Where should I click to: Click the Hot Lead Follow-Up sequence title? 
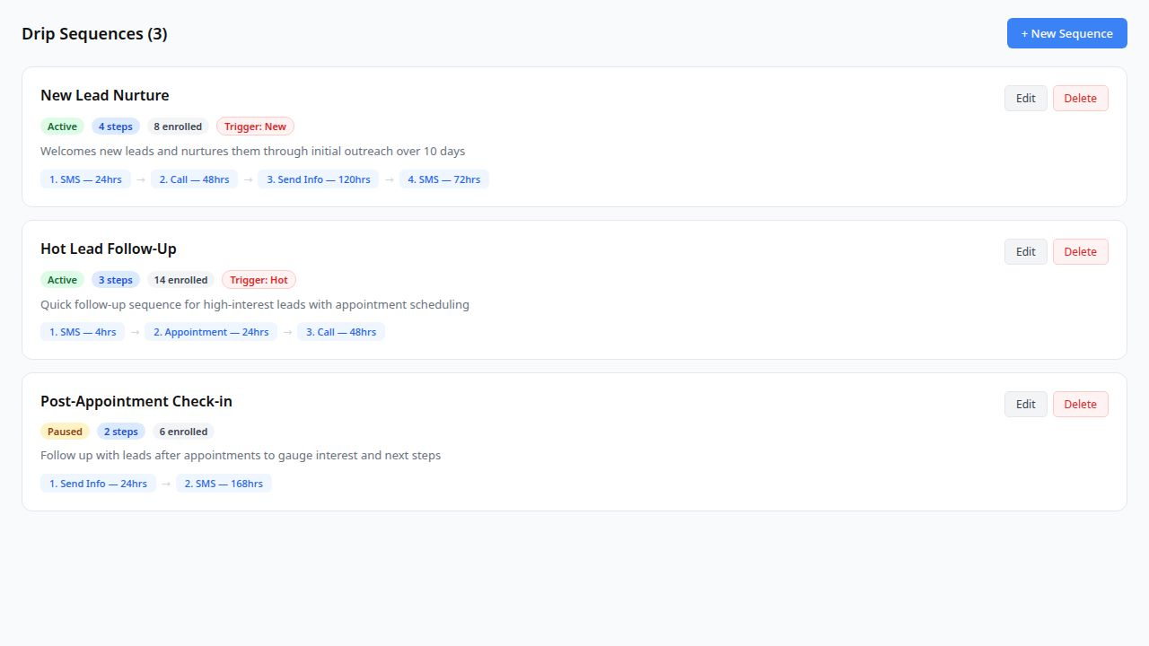click(x=108, y=249)
